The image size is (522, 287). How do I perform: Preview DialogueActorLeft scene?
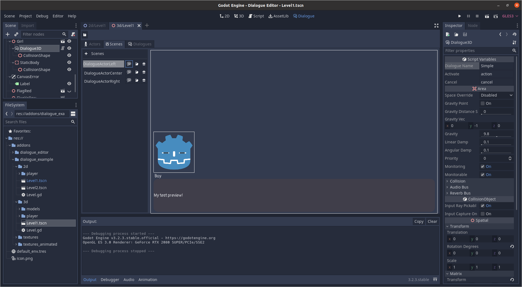pyautogui.click(x=129, y=64)
